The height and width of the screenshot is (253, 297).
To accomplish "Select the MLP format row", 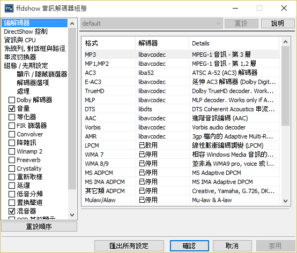I will coord(181,100).
